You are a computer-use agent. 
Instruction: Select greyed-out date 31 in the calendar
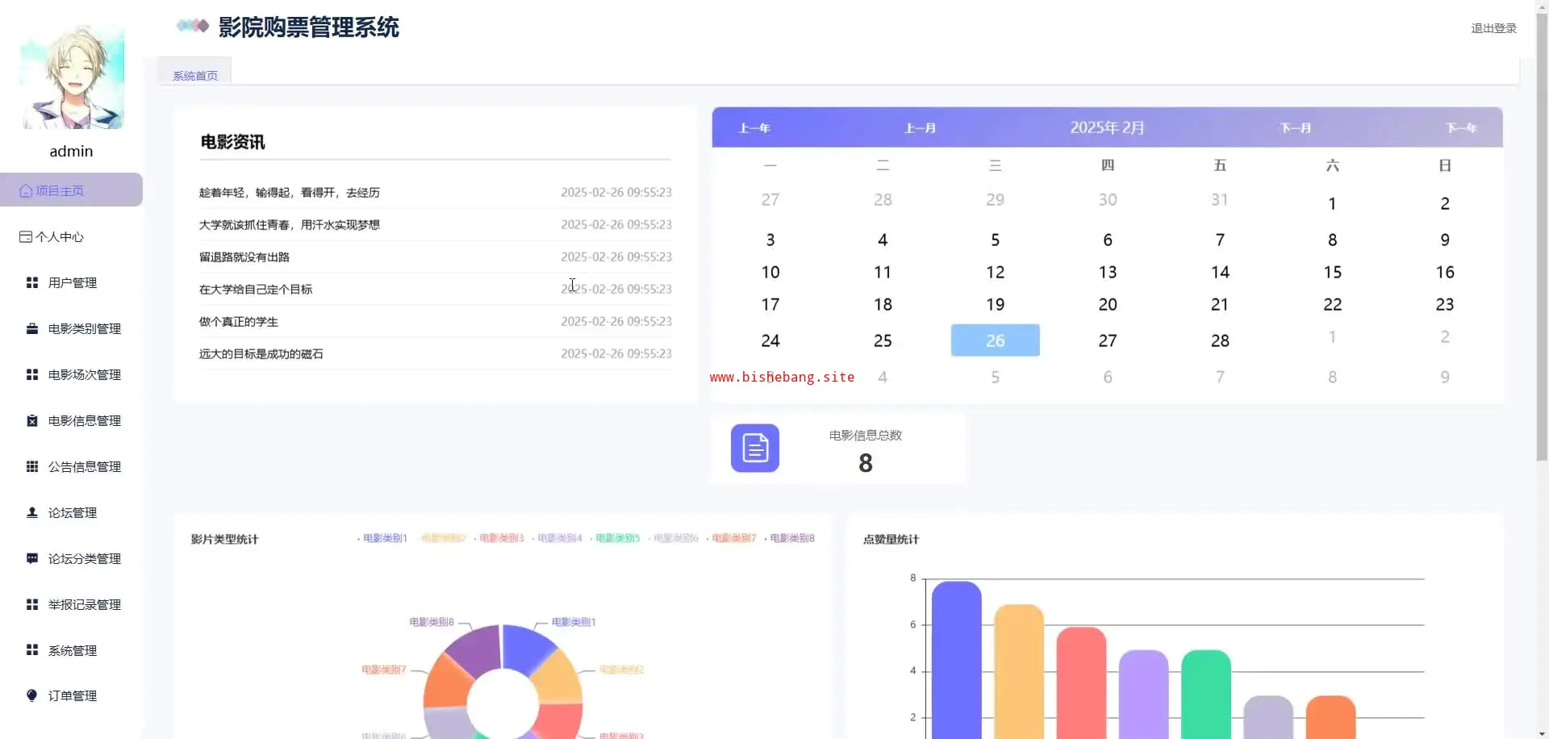[x=1220, y=199]
